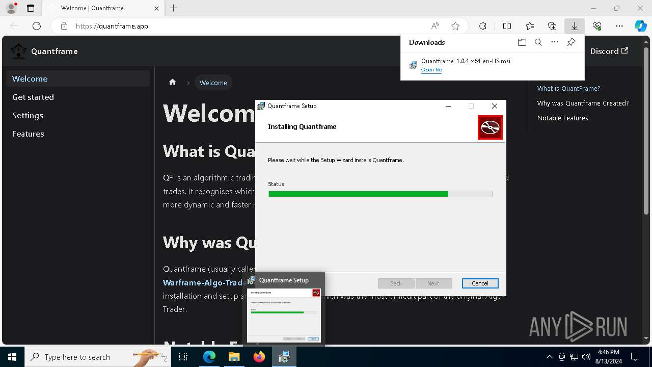Click the taskbar clock showing 4:46 PM
This screenshot has height=367, width=652.
(609, 357)
